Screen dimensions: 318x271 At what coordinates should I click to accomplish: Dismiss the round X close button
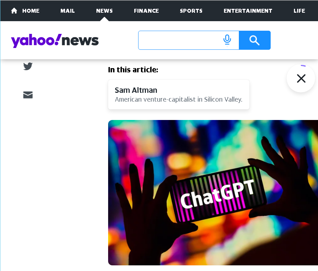[x=301, y=78]
